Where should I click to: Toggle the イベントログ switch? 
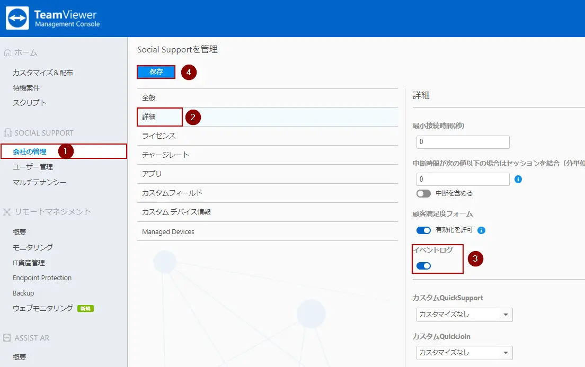(x=423, y=265)
